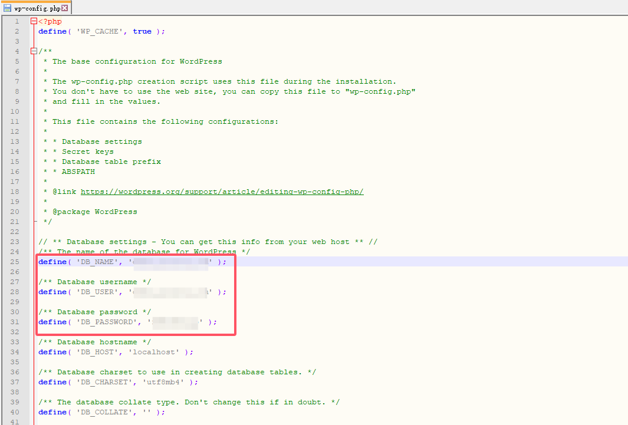Image resolution: width=628 pixels, height=425 pixels.
Task: Click 'The database collate type' comment line
Action: tap(189, 402)
